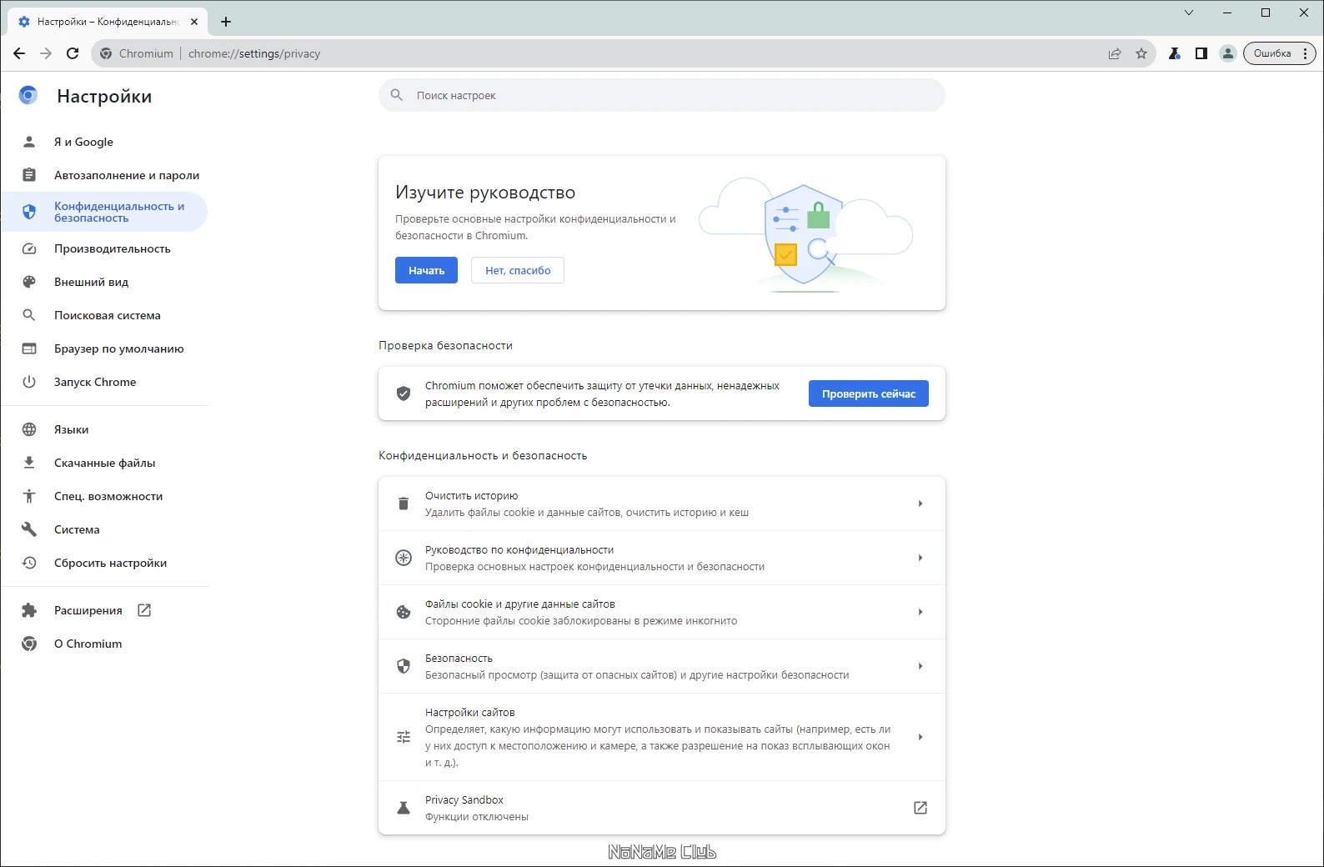Open Автозаполнение и пароли section
The width and height of the screenshot is (1324, 867).
[x=105, y=175]
